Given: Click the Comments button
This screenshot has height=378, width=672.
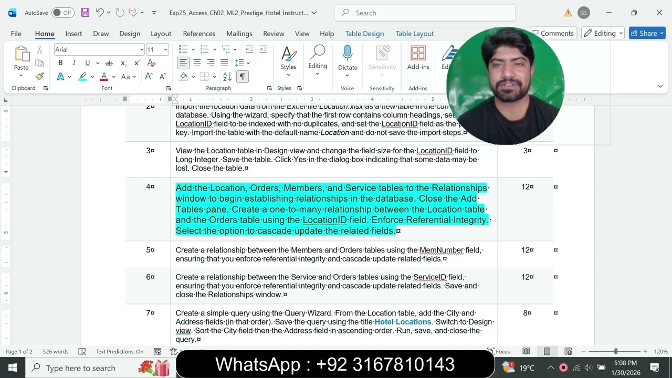Looking at the screenshot, I should click(553, 33).
